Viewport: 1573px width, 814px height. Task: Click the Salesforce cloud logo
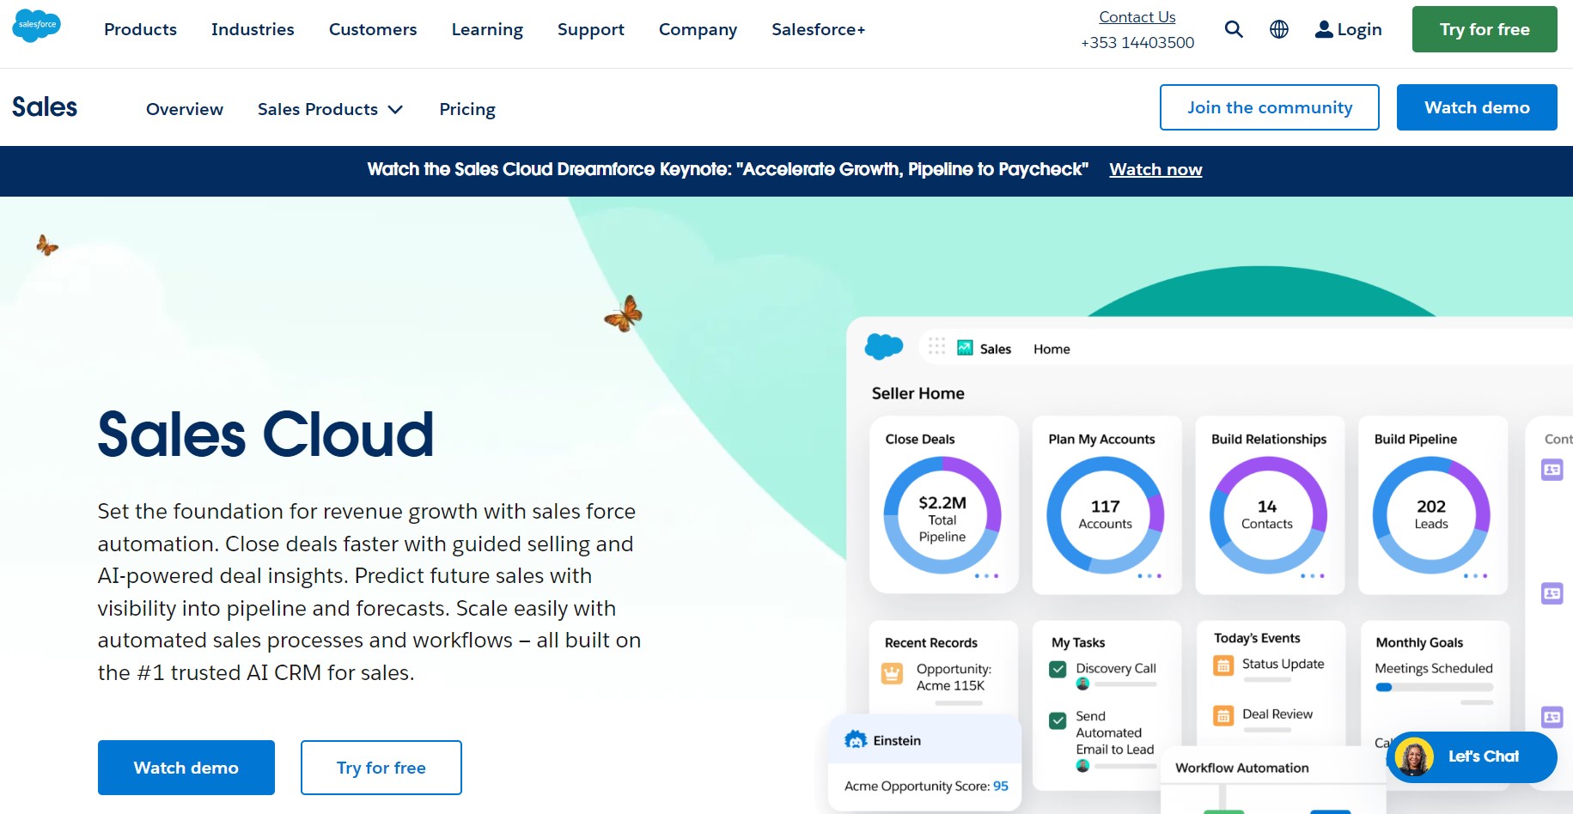tap(36, 26)
